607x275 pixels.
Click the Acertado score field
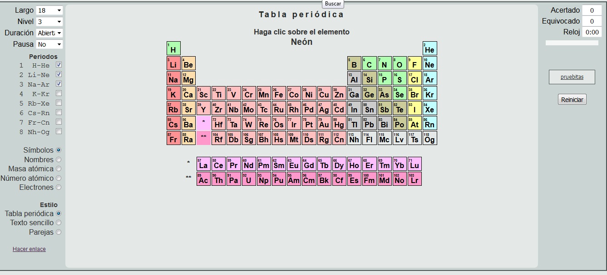pyautogui.click(x=592, y=10)
